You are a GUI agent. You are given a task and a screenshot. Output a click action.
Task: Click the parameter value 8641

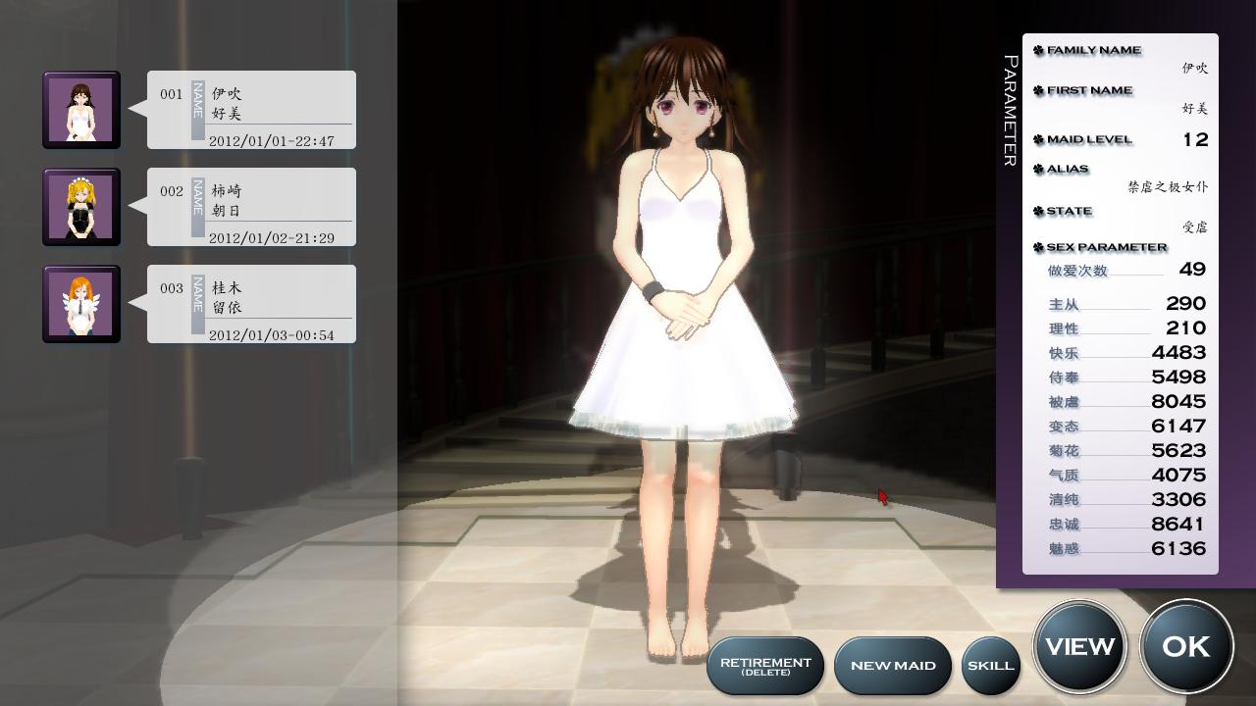pyautogui.click(x=1179, y=524)
